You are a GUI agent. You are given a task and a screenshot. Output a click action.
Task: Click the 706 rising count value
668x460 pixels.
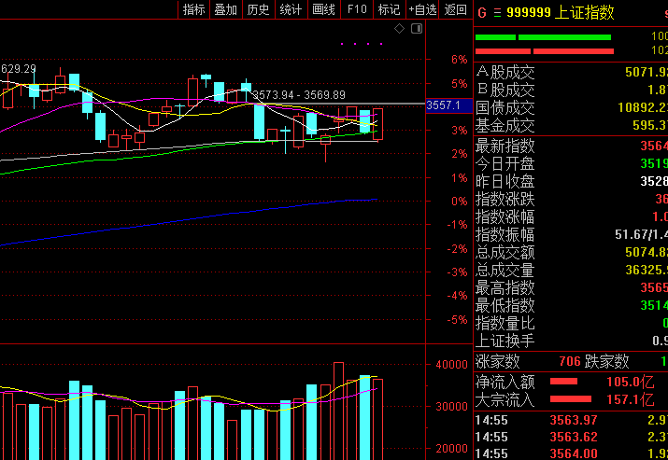(x=570, y=362)
